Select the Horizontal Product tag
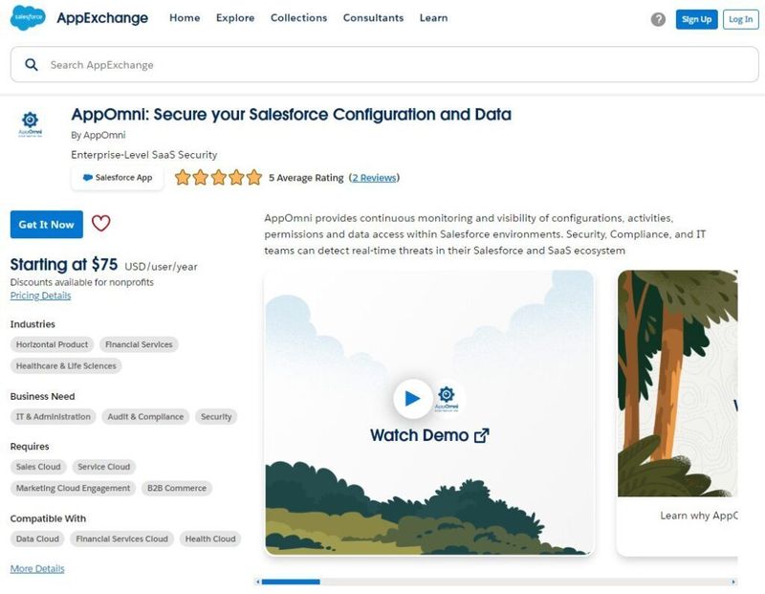This screenshot has width=765, height=594. pyautogui.click(x=53, y=344)
